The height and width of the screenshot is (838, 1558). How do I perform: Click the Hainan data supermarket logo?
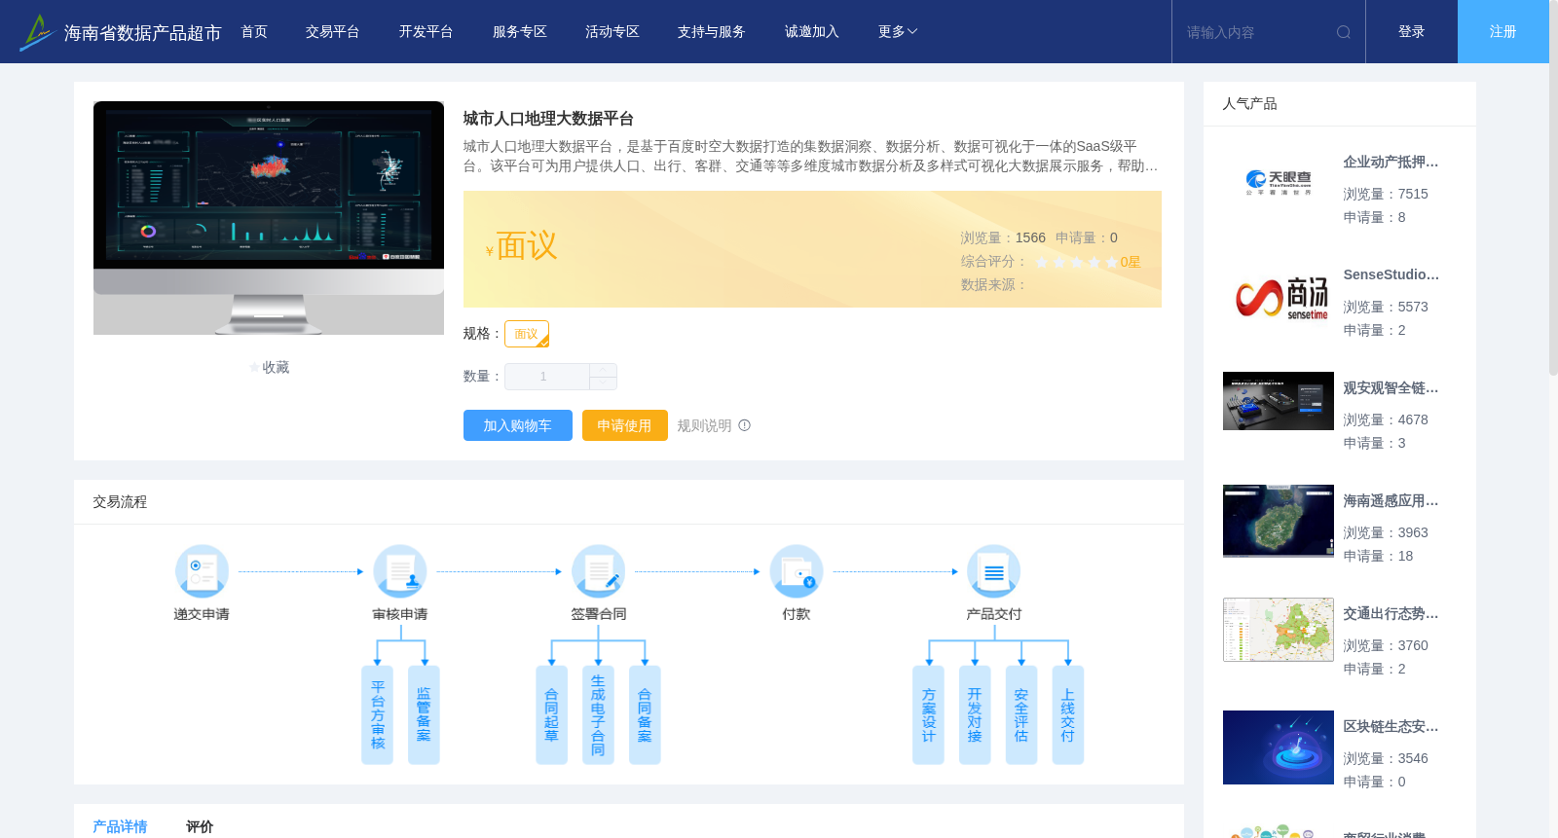click(x=120, y=32)
